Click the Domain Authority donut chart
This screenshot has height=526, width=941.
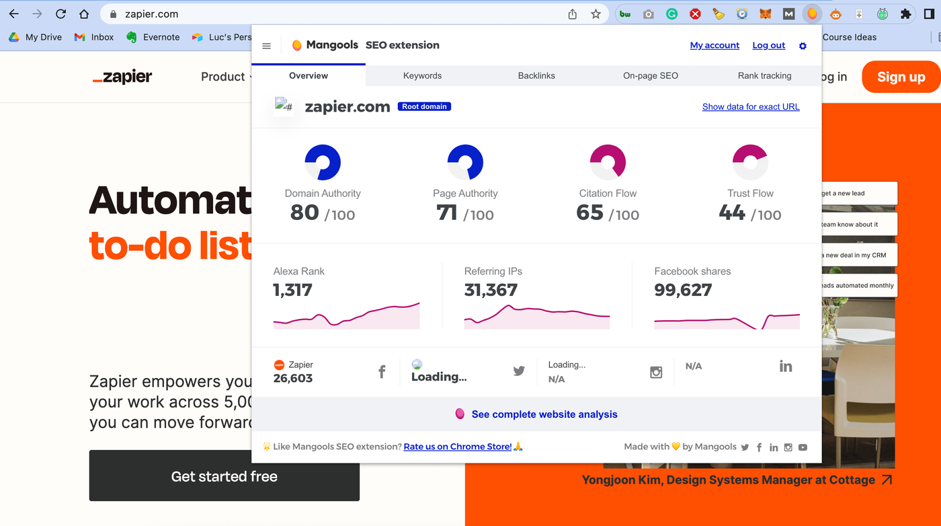323,162
